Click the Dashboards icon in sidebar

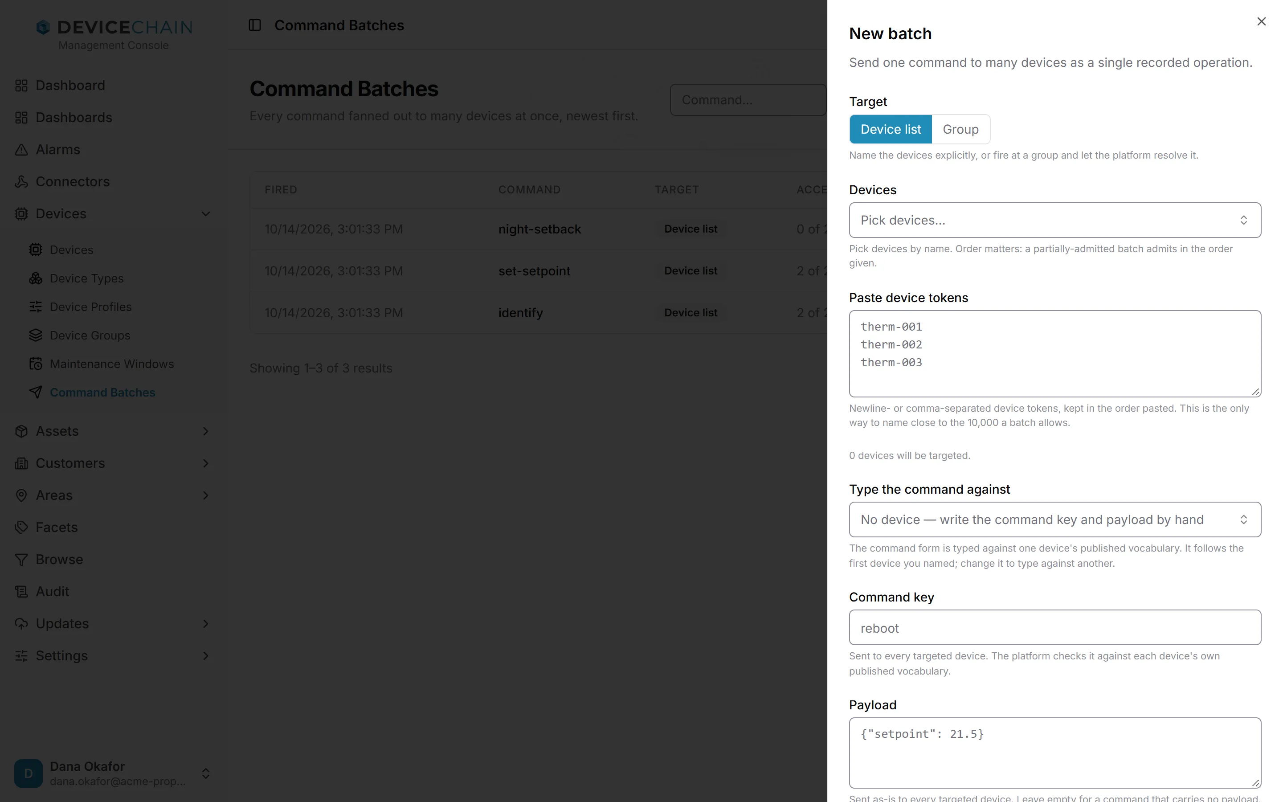click(21, 117)
